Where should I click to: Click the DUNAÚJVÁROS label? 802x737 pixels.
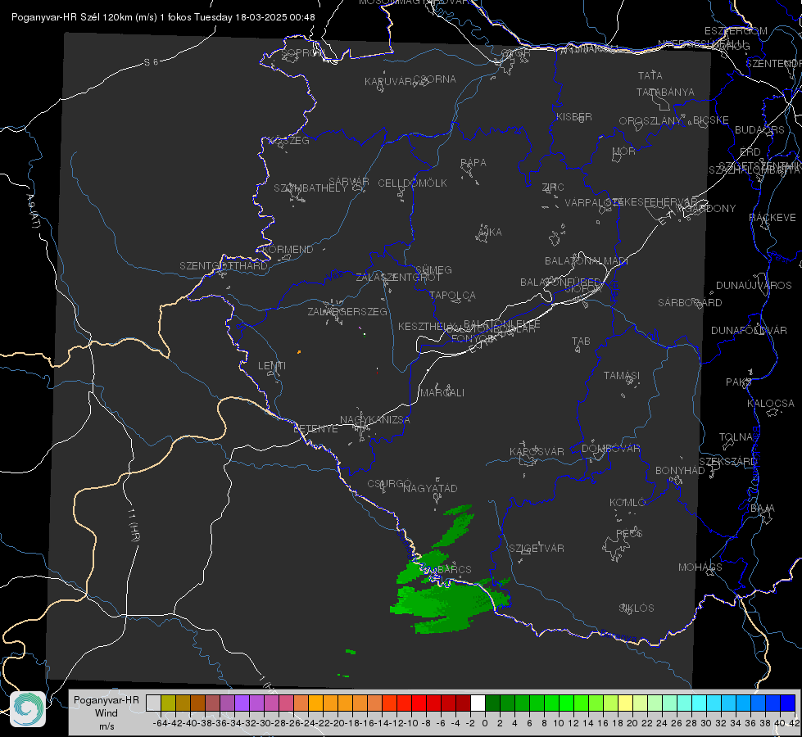coord(754,286)
